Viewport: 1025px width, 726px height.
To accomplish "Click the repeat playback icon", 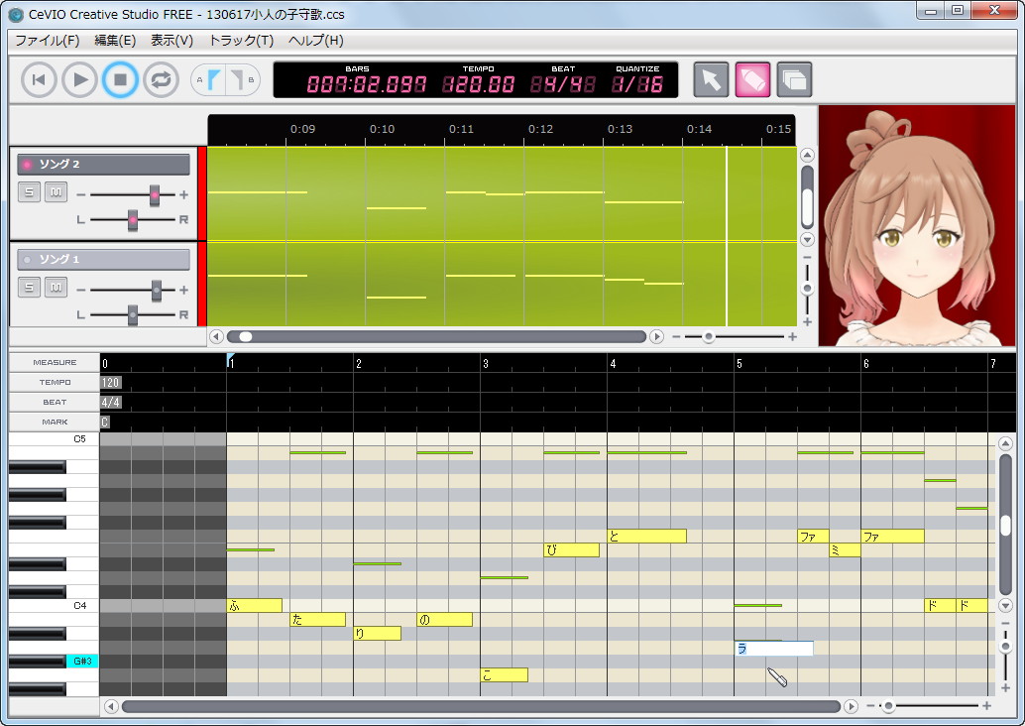I will point(160,79).
